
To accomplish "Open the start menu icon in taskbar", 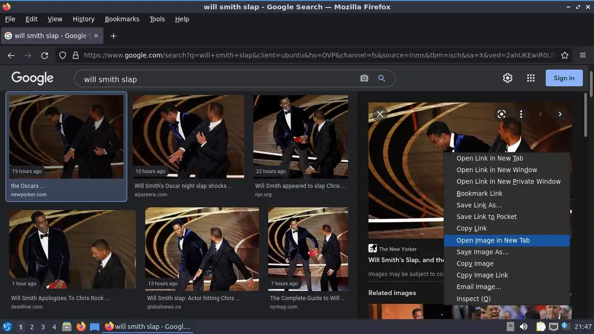I will click(x=7, y=327).
